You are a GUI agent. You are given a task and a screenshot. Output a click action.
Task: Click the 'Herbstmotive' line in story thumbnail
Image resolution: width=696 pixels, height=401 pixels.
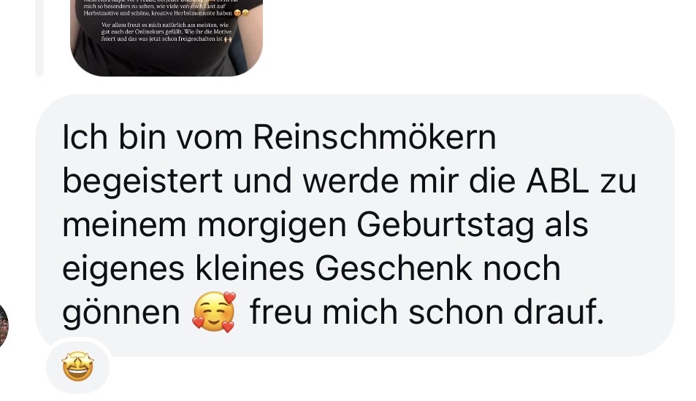click(158, 13)
